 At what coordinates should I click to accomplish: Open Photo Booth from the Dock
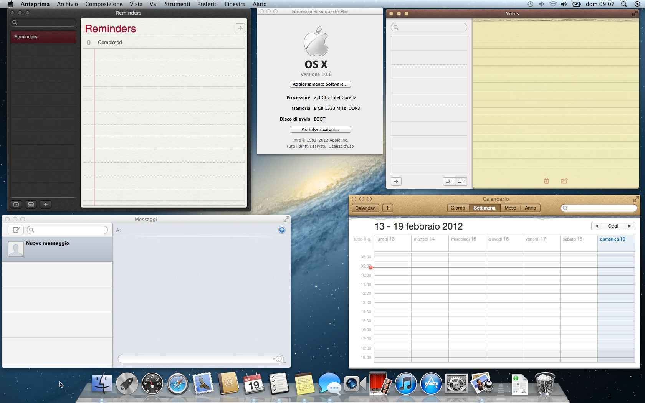click(x=380, y=383)
